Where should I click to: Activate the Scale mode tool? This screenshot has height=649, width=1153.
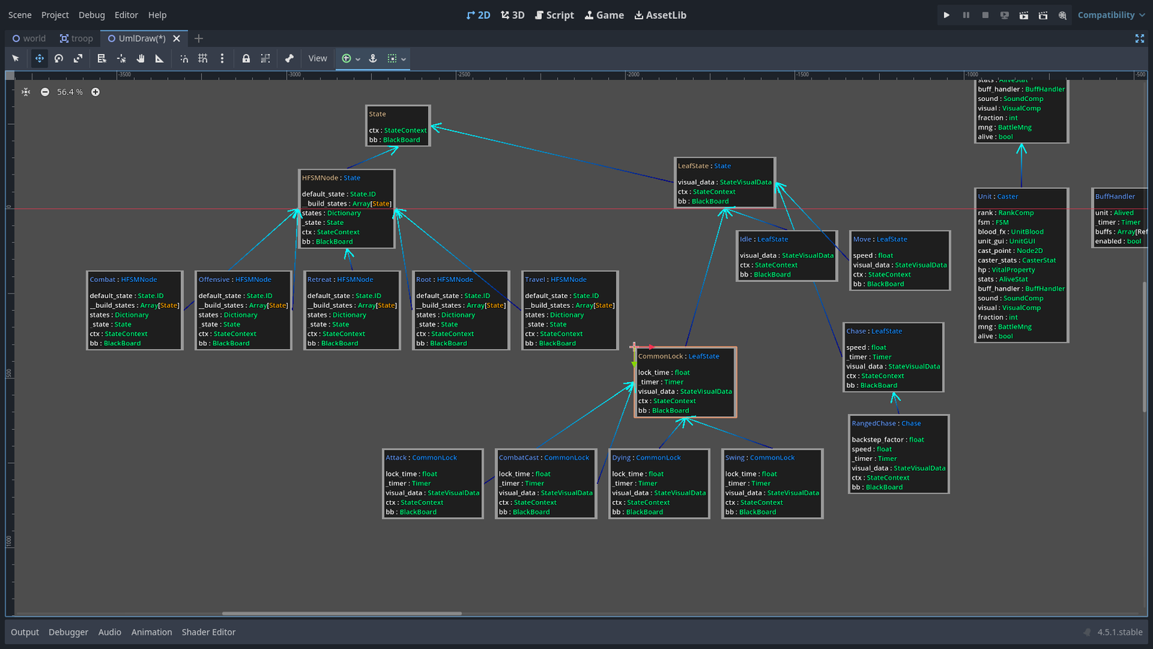click(x=78, y=58)
